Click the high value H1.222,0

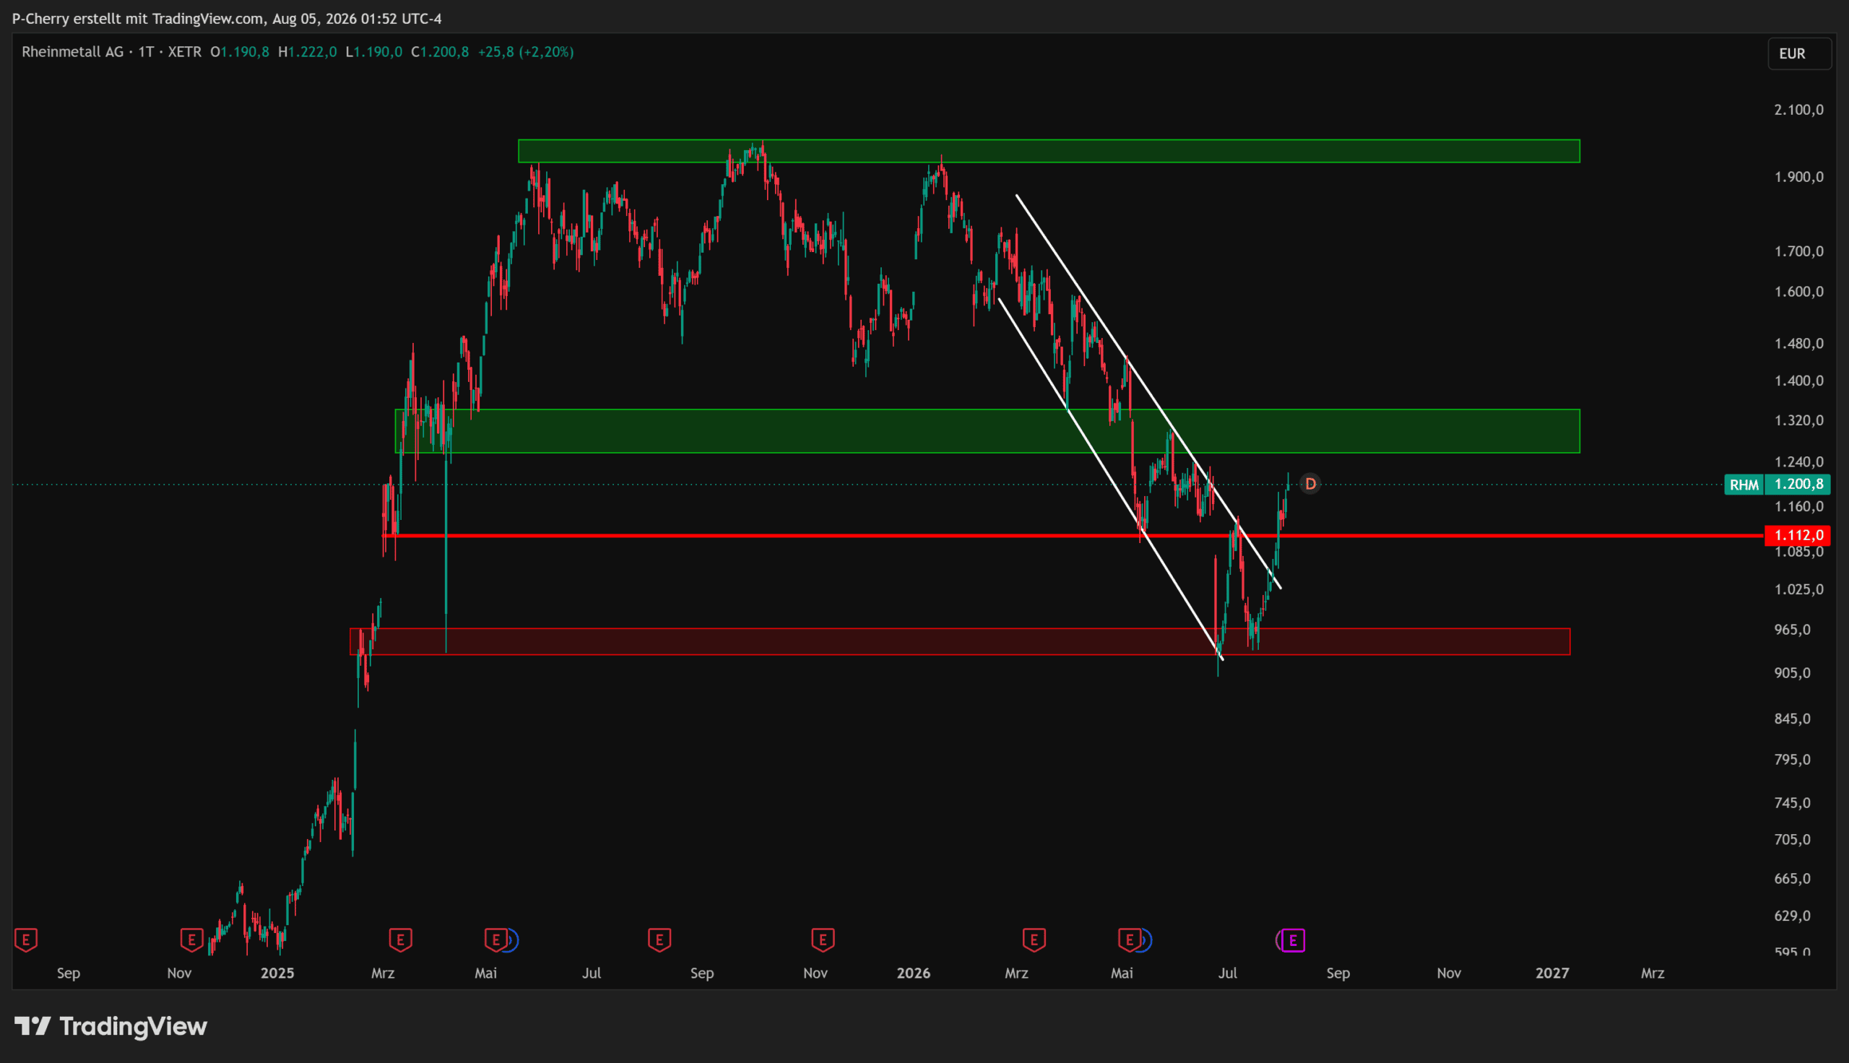point(307,52)
